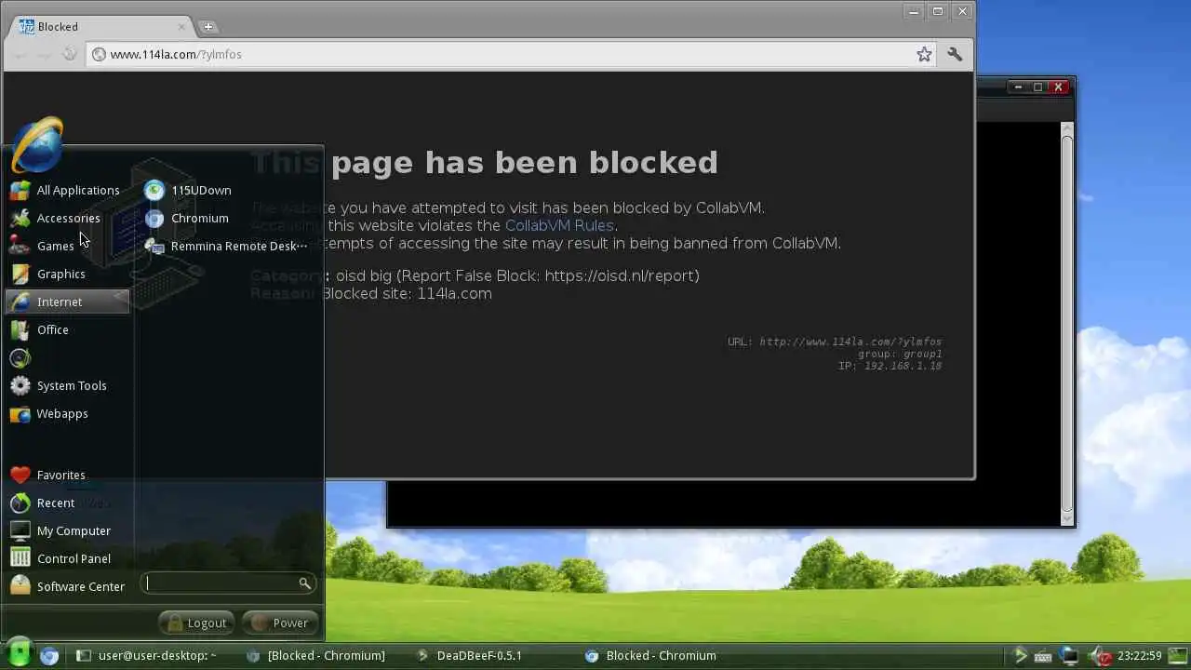Viewport: 1191px width, 670px height.
Task: Click the Logout button
Action: [x=197, y=623]
